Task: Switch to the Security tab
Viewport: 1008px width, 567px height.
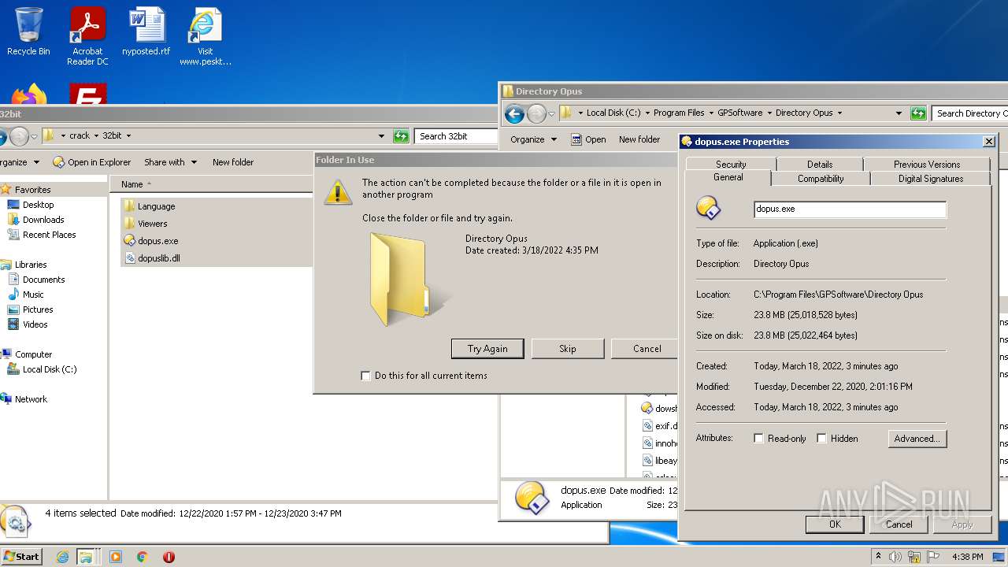Action: 731,165
